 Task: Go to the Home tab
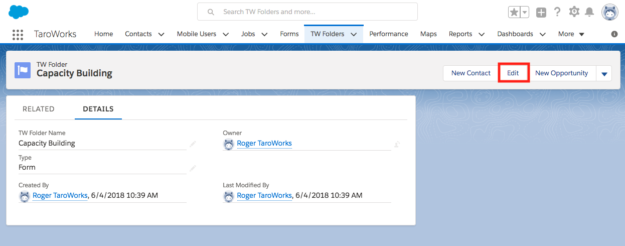(104, 34)
